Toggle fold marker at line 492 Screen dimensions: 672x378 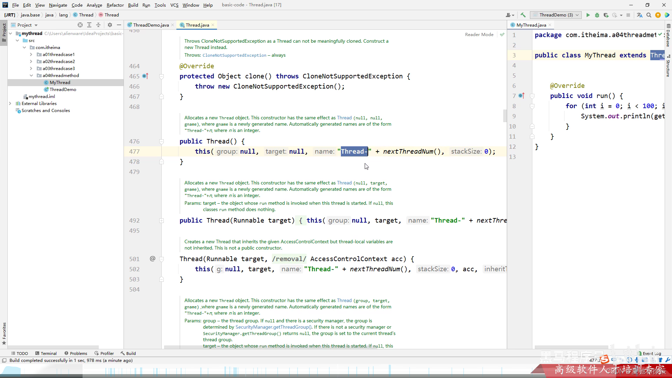point(161,220)
